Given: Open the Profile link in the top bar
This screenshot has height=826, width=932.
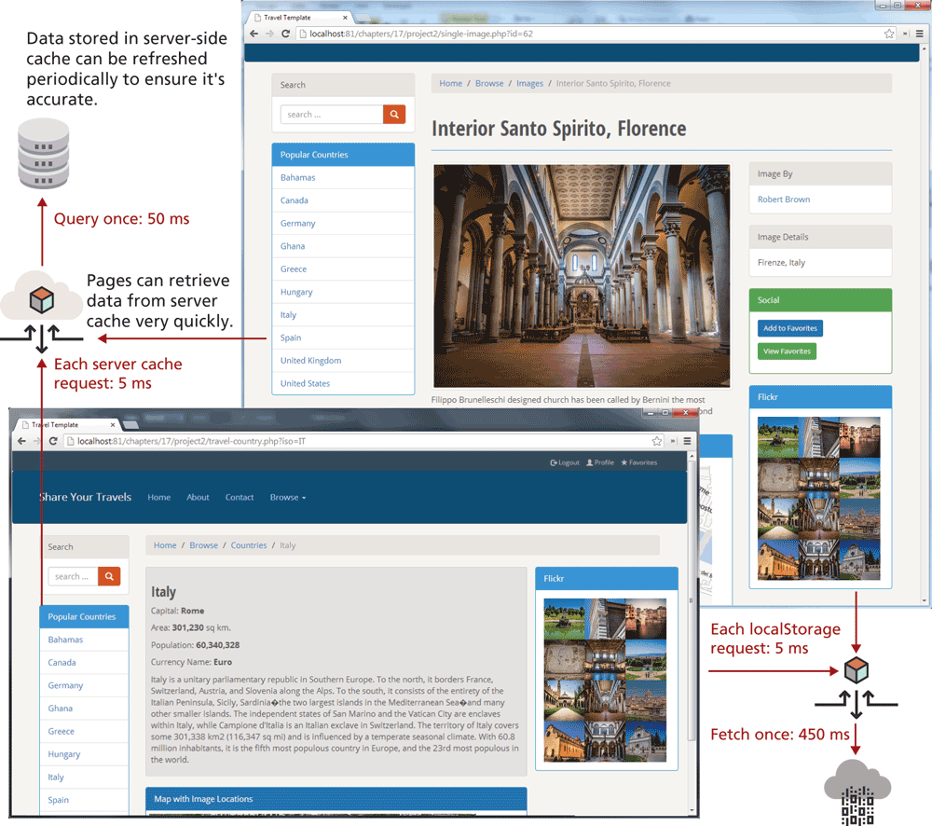Looking at the screenshot, I should (x=600, y=462).
